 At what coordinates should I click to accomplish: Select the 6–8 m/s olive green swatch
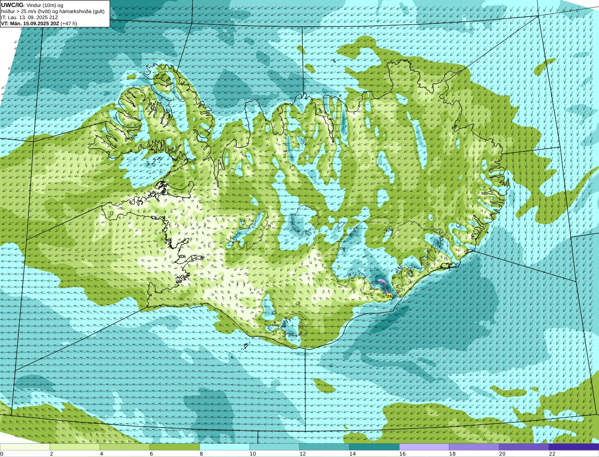tap(175, 447)
